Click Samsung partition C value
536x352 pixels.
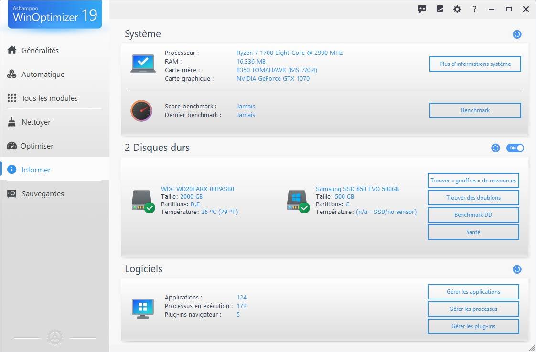click(347, 204)
